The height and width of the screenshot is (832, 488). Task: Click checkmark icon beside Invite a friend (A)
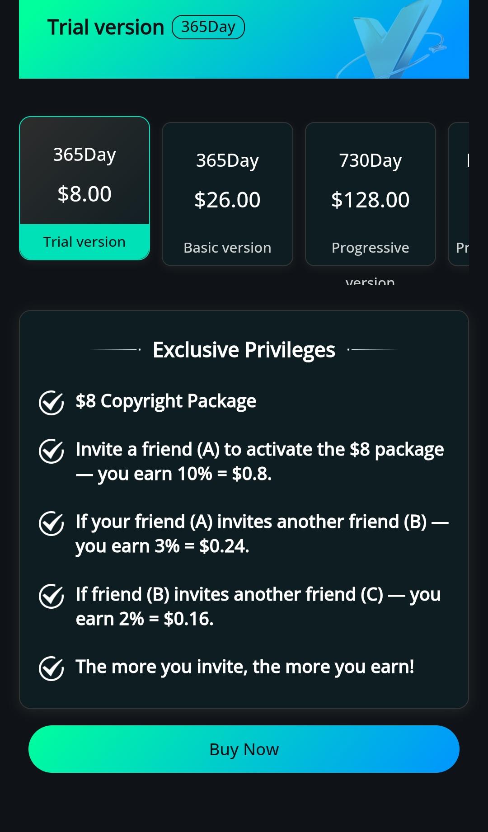click(x=51, y=451)
